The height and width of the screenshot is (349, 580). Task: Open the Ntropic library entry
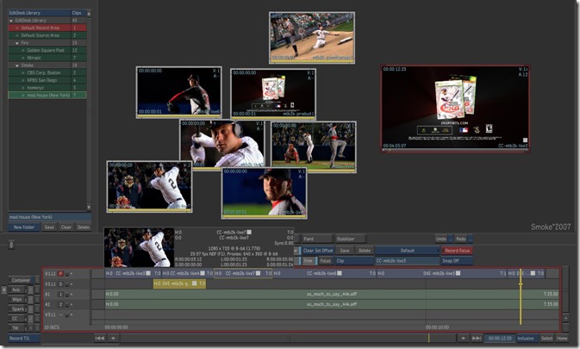[47, 58]
